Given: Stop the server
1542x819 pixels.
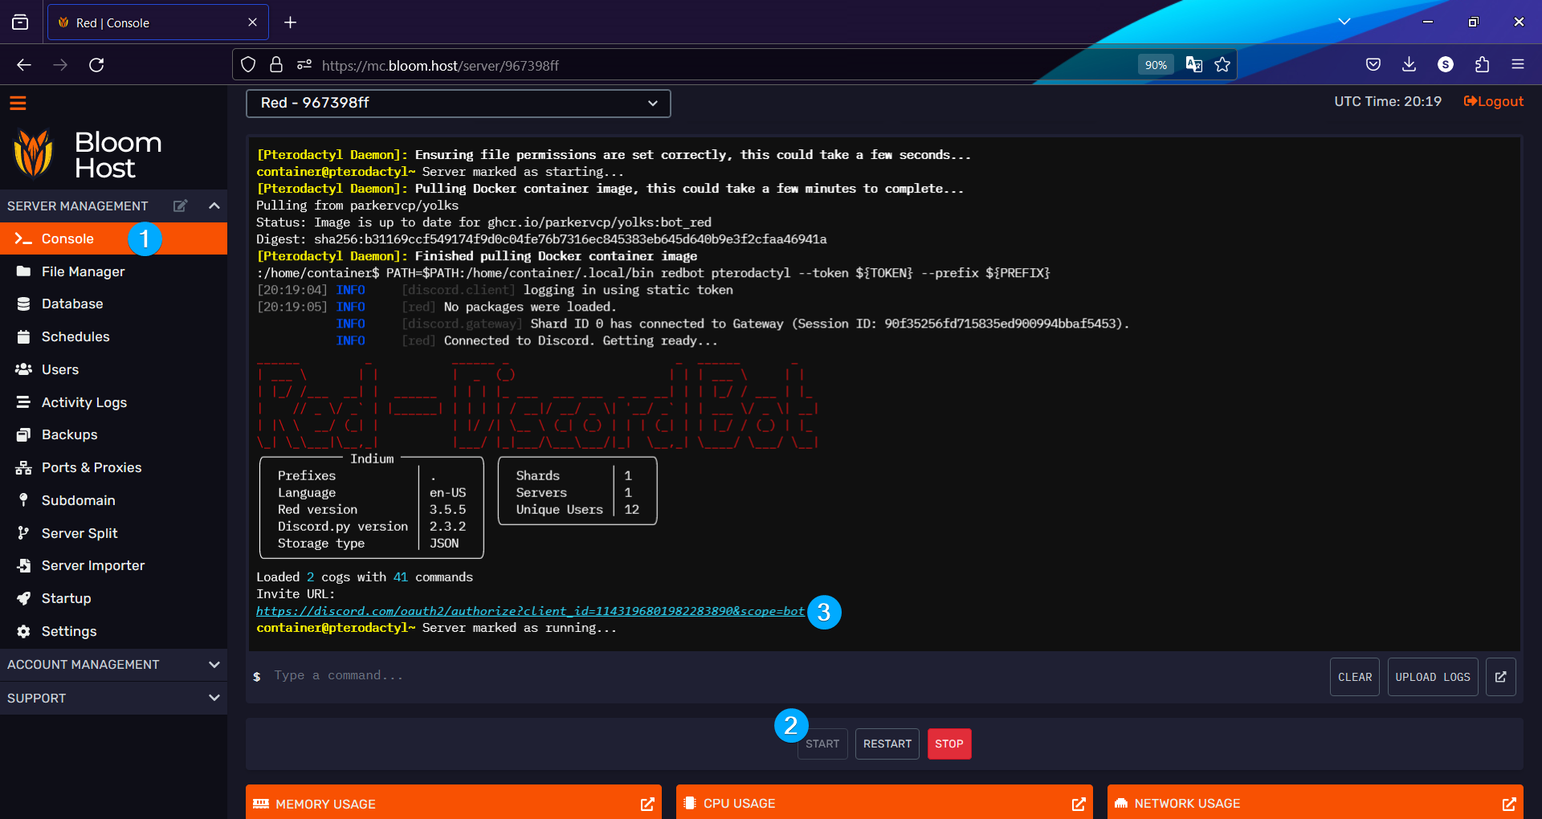Looking at the screenshot, I should (949, 744).
